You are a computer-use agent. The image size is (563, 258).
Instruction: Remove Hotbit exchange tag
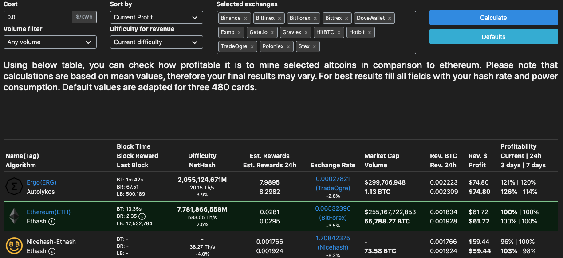370,33
